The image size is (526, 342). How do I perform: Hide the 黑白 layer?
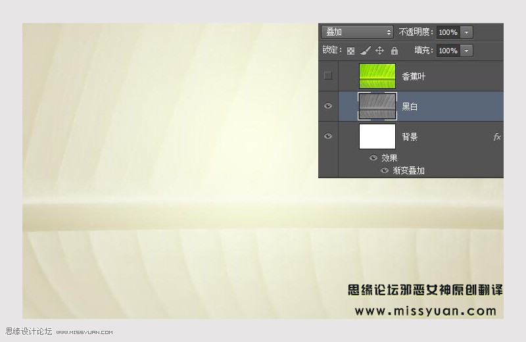(328, 106)
